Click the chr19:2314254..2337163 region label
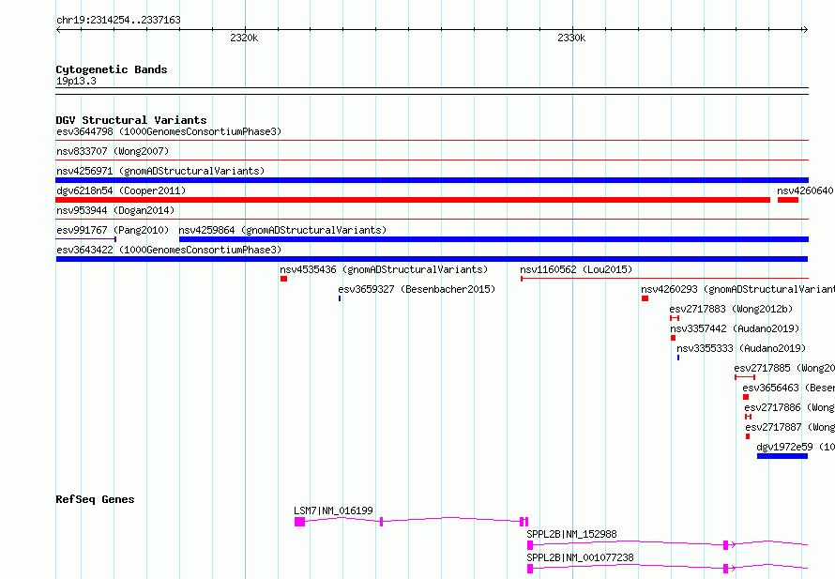Screen dimensions: 835x579 click(x=118, y=21)
